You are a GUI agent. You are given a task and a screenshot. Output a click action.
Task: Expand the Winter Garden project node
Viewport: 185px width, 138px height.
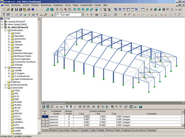[x=2, y=25]
